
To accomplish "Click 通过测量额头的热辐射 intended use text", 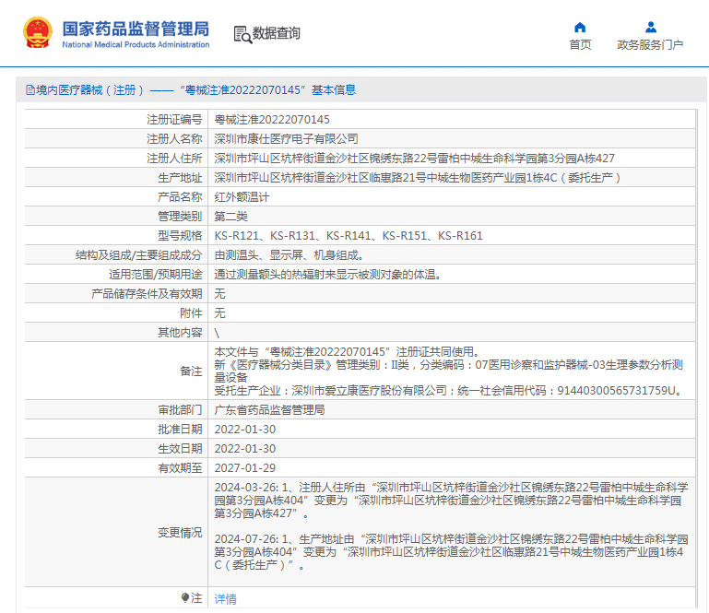I will tap(328, 275).
